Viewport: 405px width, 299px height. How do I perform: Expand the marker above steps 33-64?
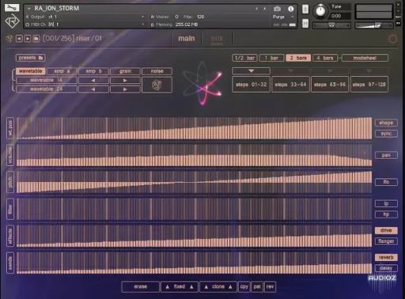[290, 71]
